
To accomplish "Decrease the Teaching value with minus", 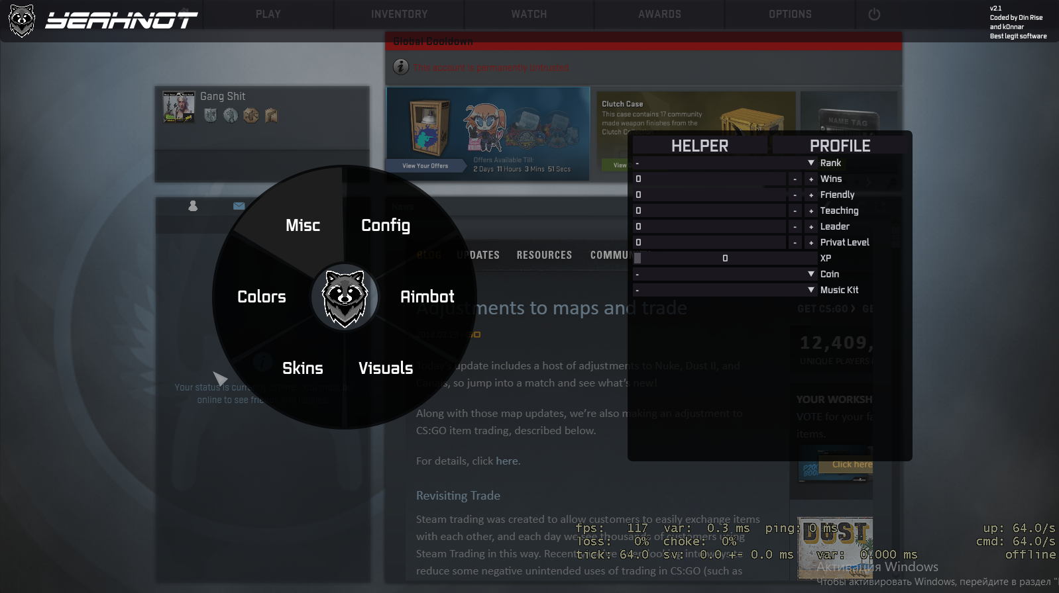I will pos(795,210).
